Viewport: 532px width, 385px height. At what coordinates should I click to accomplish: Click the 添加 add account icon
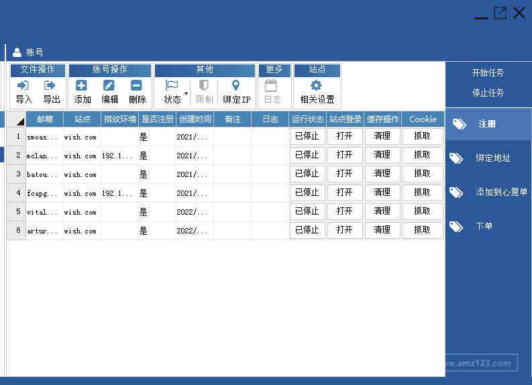81,85
